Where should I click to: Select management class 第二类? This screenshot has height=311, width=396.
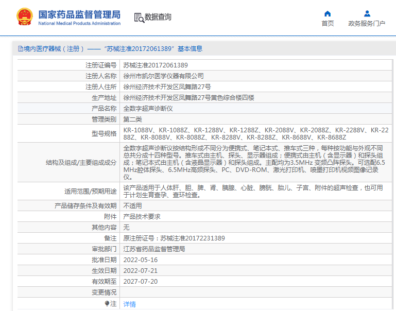132,119
